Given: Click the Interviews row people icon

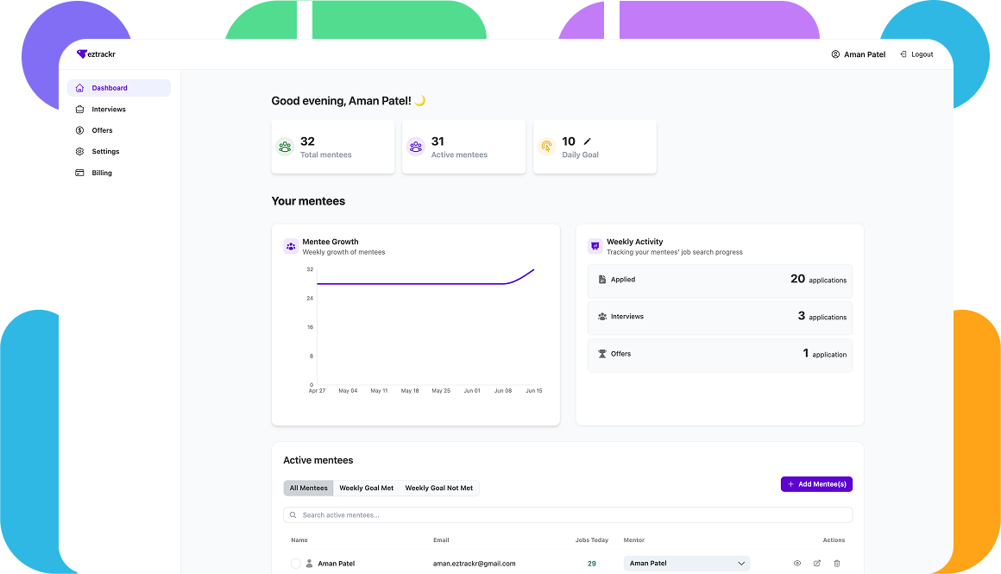Looking at the screenshot, I should pos(602,317).
